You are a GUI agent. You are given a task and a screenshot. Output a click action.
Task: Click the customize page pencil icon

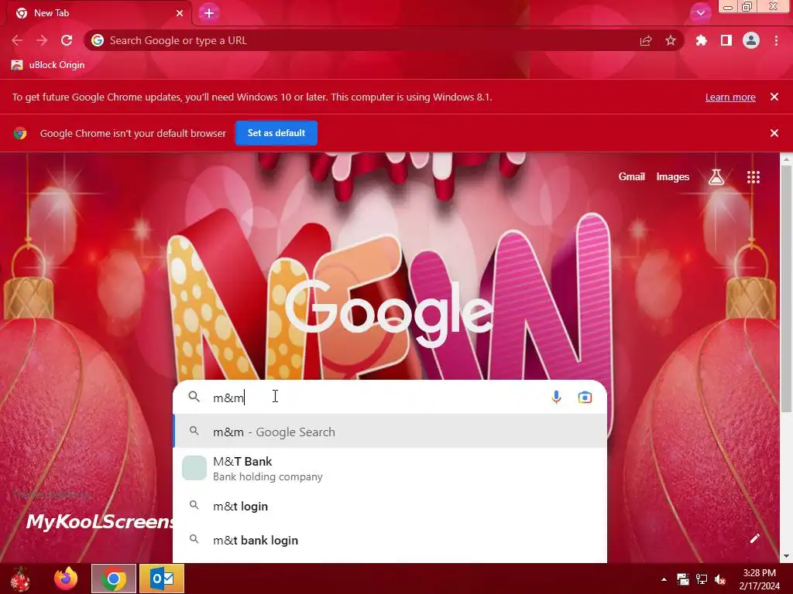pos(754,538)
